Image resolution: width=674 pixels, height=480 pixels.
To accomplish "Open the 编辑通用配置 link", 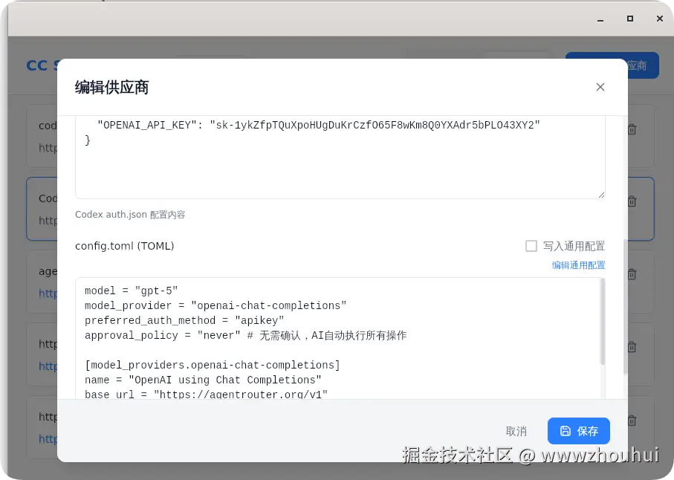I will pyautogui.click(x=578, y=265).
